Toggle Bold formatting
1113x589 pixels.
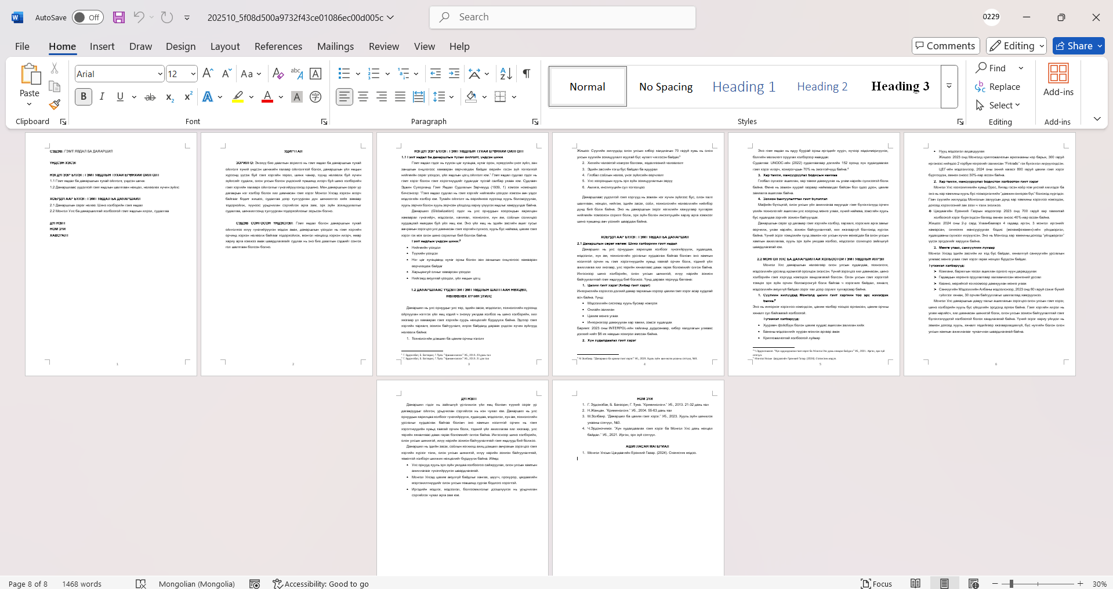84,97
